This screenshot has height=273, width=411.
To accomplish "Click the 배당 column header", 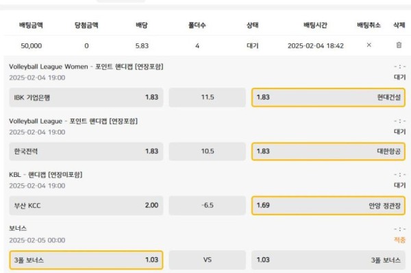I will 142,25.
